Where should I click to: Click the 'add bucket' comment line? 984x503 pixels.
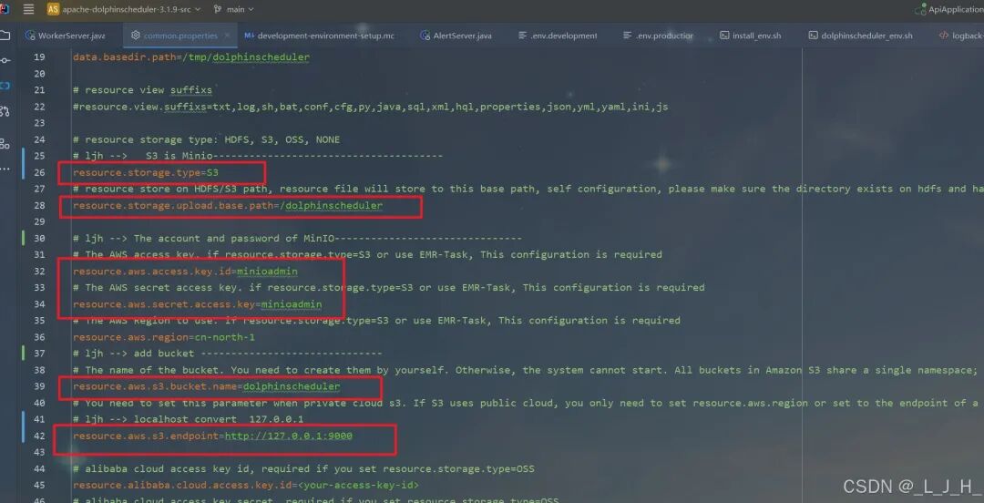click(x=227, y=354)
